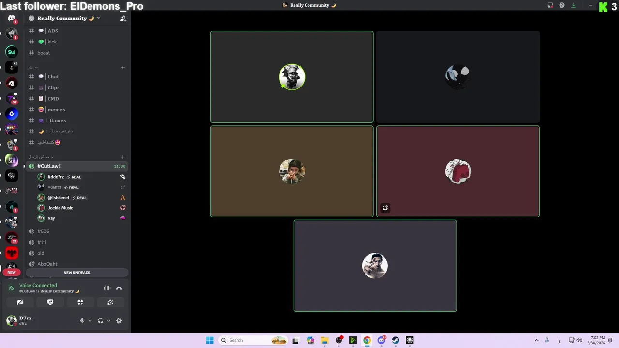Open the #OutLaw ! voice channel

coord(77,166)
